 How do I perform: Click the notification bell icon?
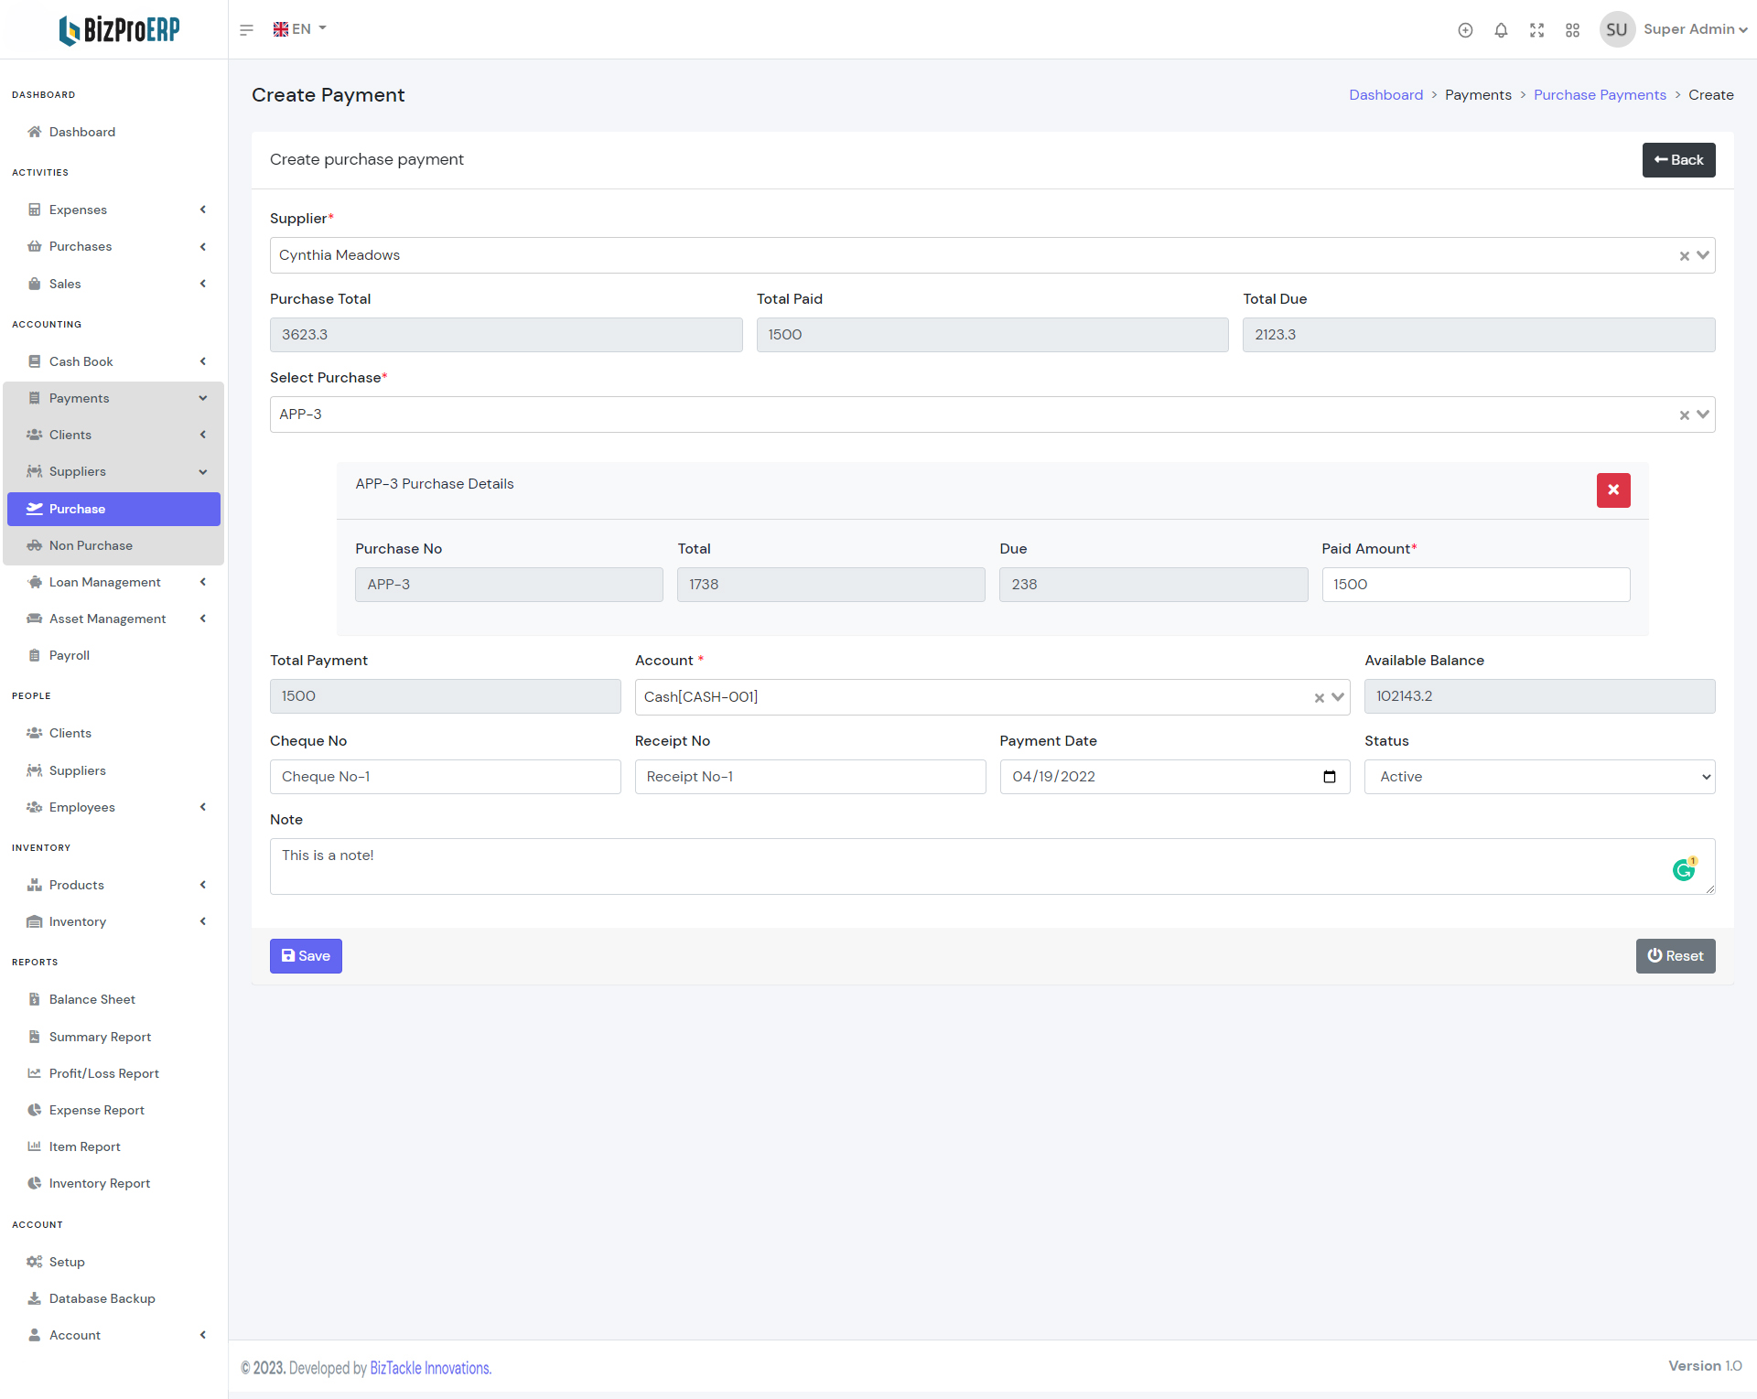(x=1501, y=30)
